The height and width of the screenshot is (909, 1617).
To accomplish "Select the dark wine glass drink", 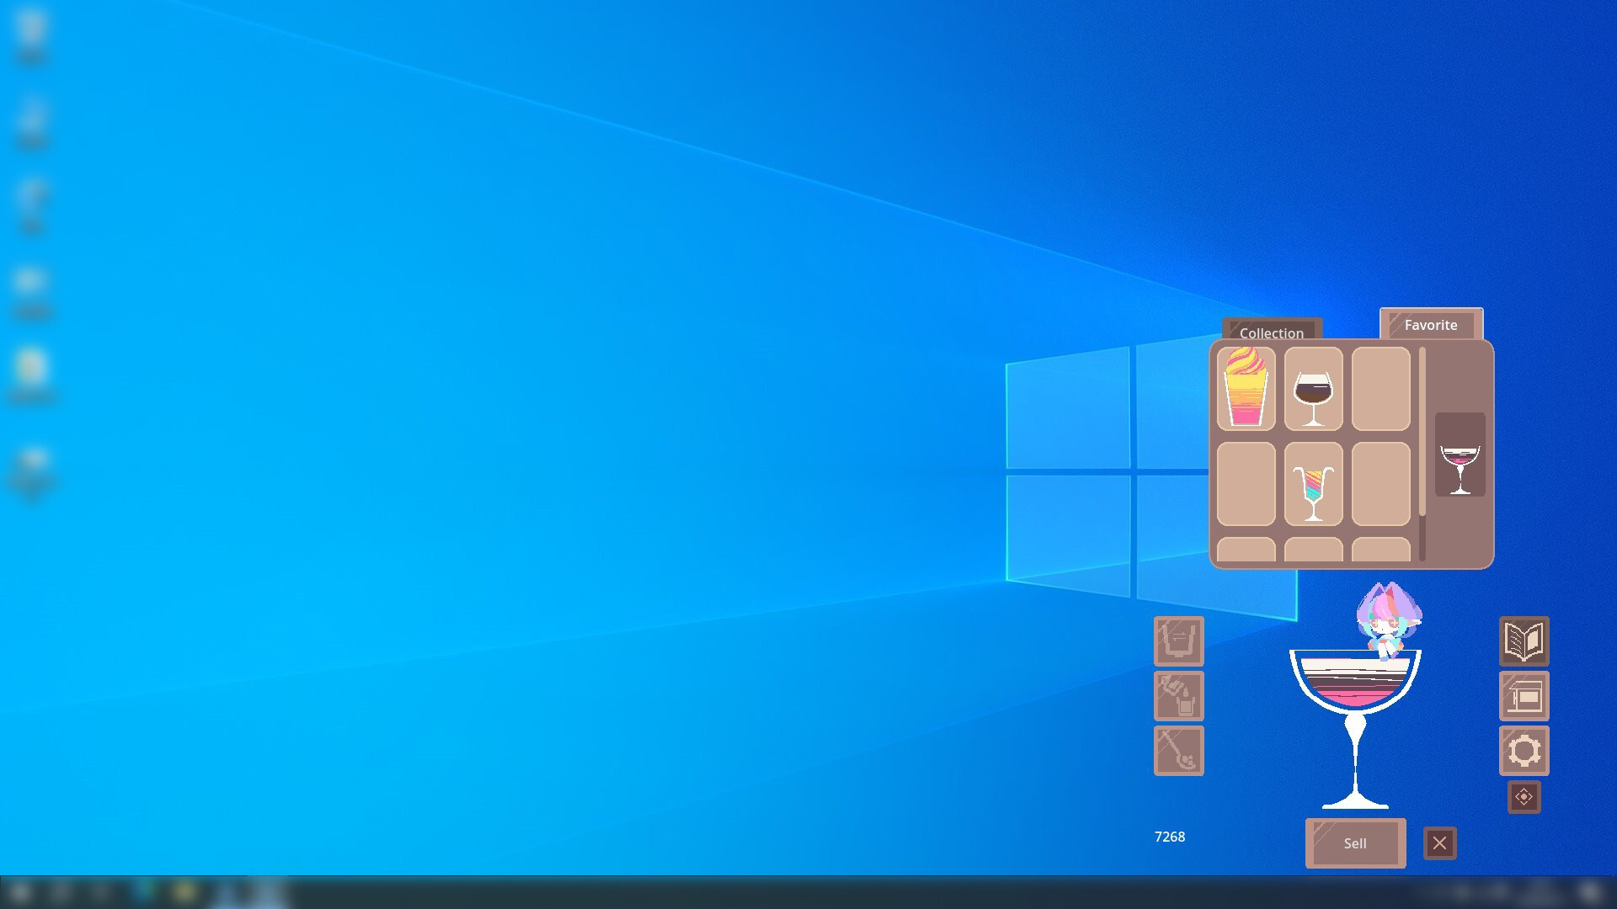I will (x=1313, y=389).
